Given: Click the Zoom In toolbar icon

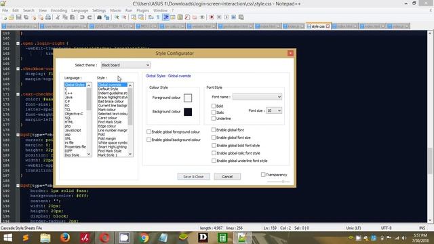Looking at the screenshot, I should (117, 17).
